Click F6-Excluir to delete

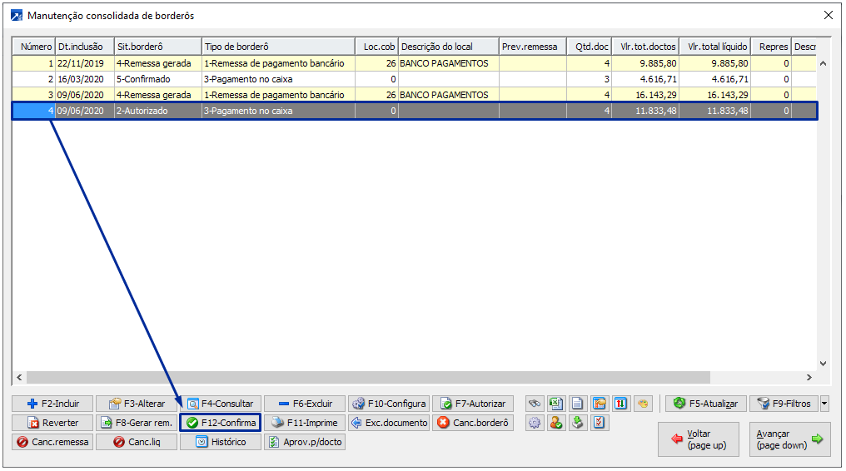(305, 404)
